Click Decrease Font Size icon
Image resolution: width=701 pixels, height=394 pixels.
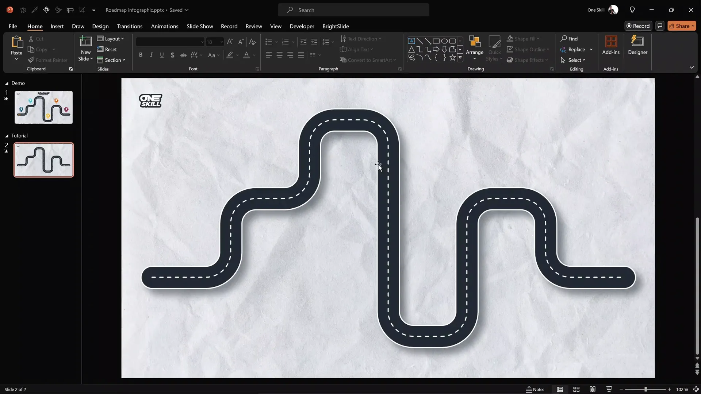coord(241,42)
